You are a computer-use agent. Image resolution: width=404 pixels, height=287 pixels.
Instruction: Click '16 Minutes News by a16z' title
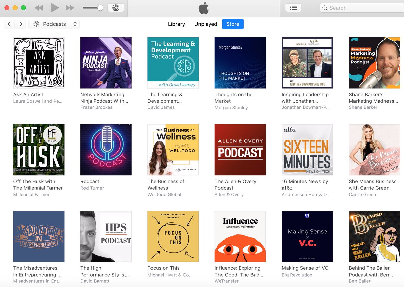[x=305, y=185]
